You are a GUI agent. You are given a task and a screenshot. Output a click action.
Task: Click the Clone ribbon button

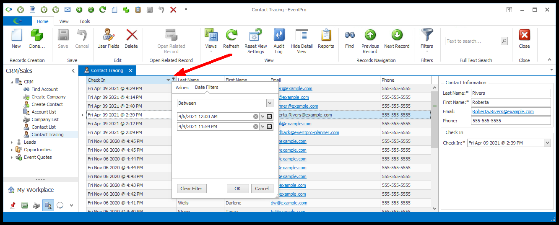tap(36, 39)
